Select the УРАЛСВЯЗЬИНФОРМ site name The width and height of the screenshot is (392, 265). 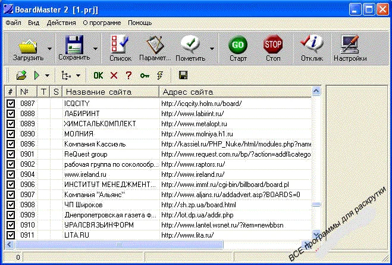coord(99,225)
